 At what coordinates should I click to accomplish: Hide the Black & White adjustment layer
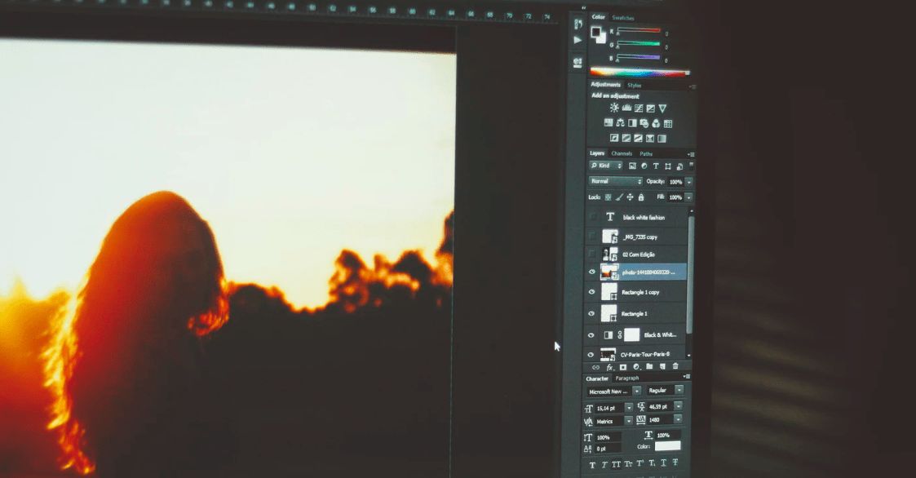[591, 335]
